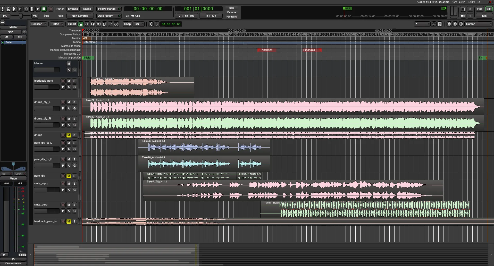The width and height of the screenshot is (494, 266).
Task: Toggle Auto Return option
Action: coord(109,16)
